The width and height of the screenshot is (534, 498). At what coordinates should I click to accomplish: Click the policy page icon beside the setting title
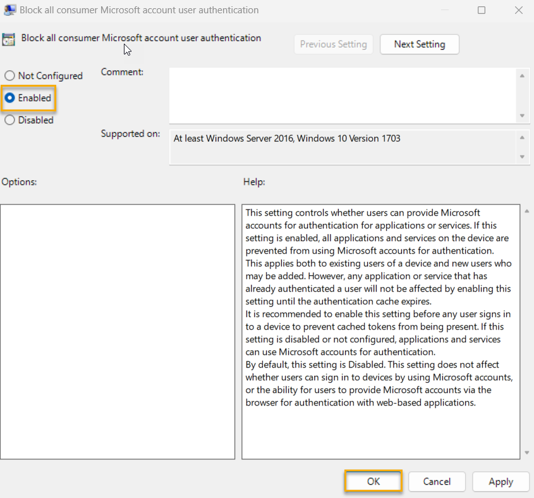(x=9, y=39)
